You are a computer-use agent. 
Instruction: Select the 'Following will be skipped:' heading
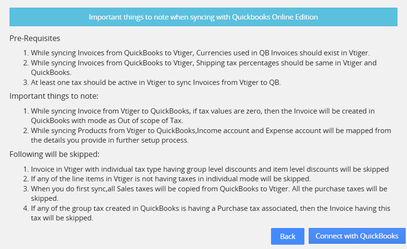coord(54,155)
